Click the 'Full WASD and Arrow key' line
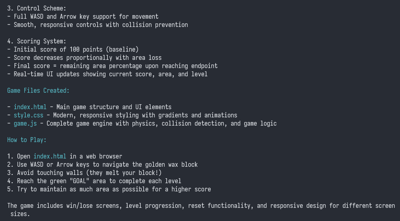The width and height of the screenshot is (400, 221). 83,16
